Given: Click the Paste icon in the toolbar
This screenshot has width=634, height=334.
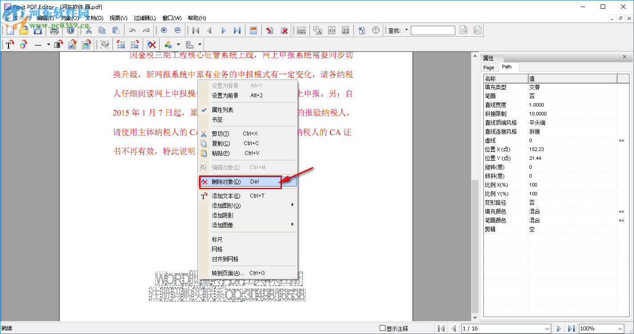Looking at the screenshot, I should (x=115, y=30).
